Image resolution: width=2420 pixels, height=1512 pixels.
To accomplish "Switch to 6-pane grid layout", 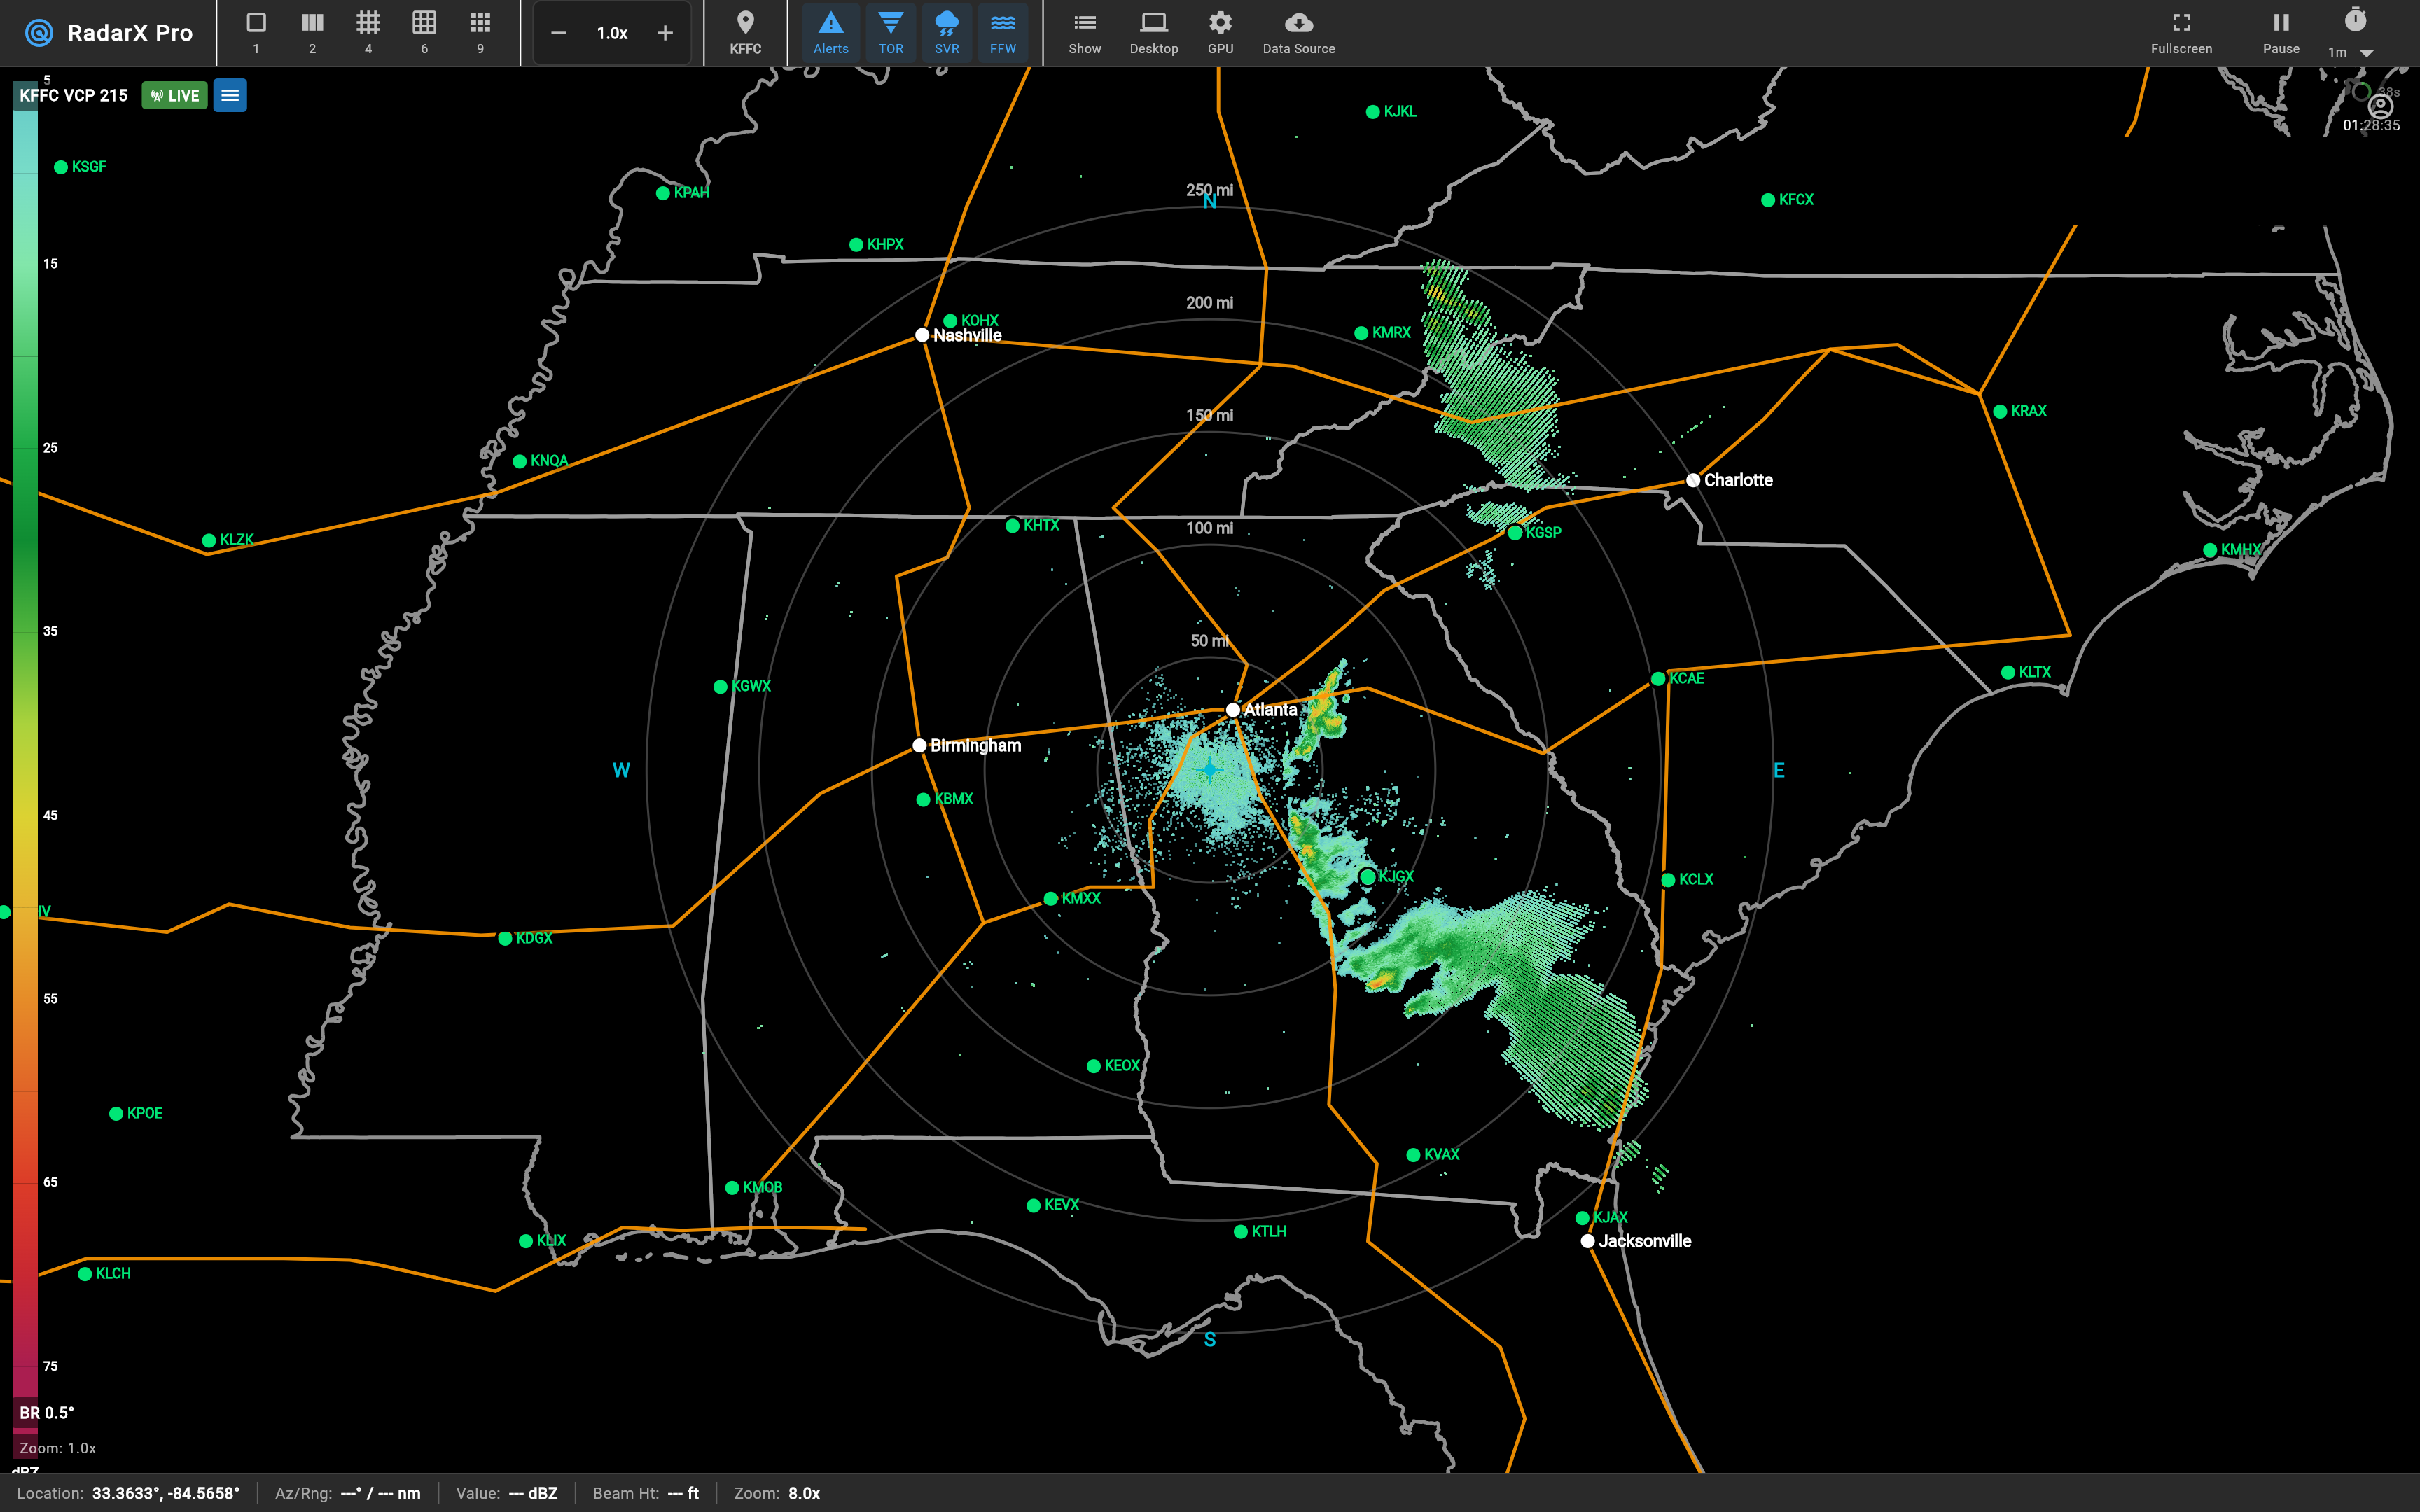I will tap(424, 33).
